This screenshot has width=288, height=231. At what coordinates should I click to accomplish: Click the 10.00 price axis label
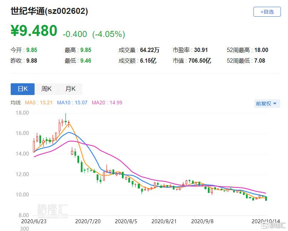click(x=22, y=195)
